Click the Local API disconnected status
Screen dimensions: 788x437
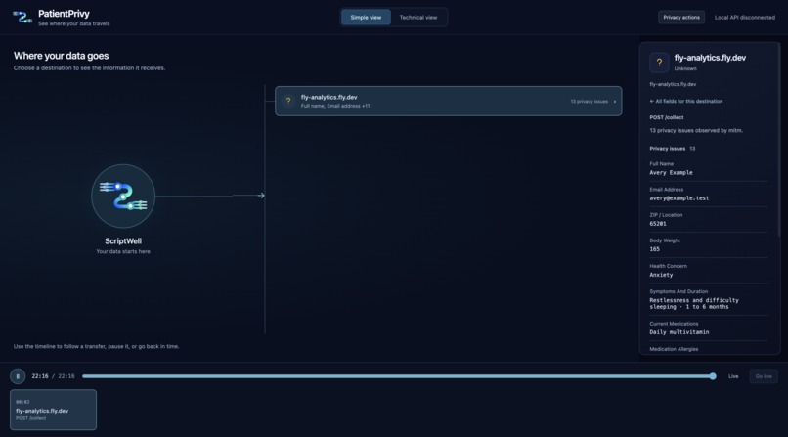coord(744,17)
